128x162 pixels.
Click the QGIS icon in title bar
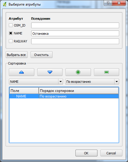point(5,4)
